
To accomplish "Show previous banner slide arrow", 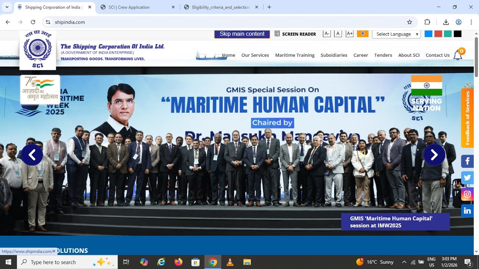I will pos(32,155).
